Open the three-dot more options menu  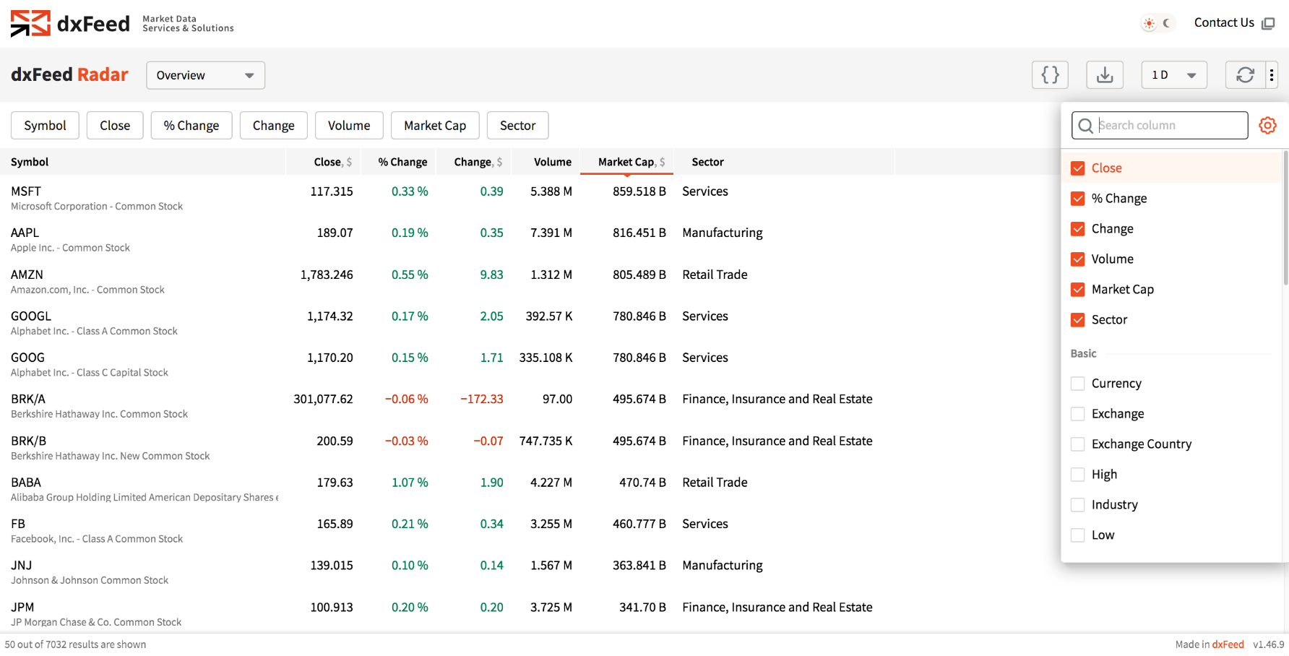1272,75
